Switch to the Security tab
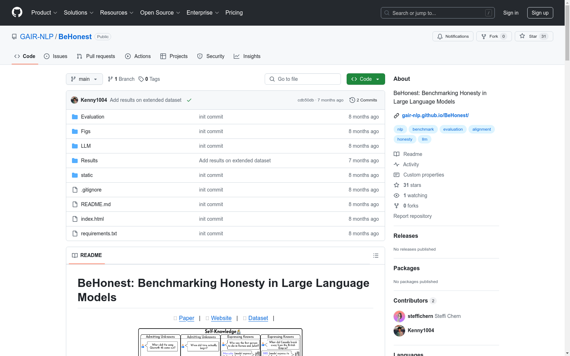Screen dimensions: 570x356 pos(211,56)
